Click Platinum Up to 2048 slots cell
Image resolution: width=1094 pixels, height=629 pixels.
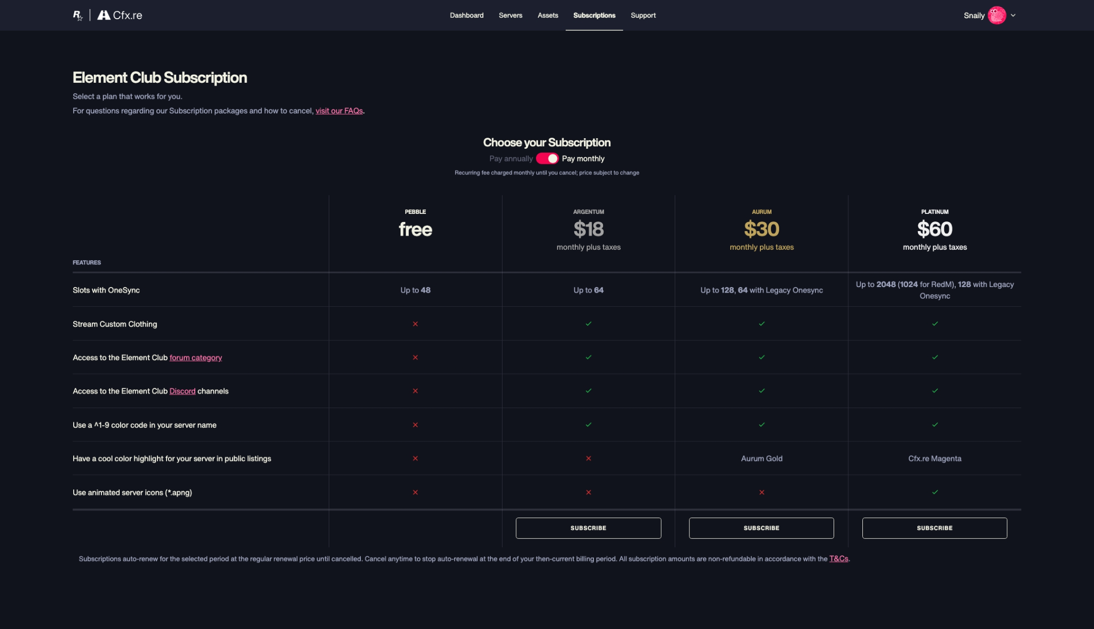point(935,290)
